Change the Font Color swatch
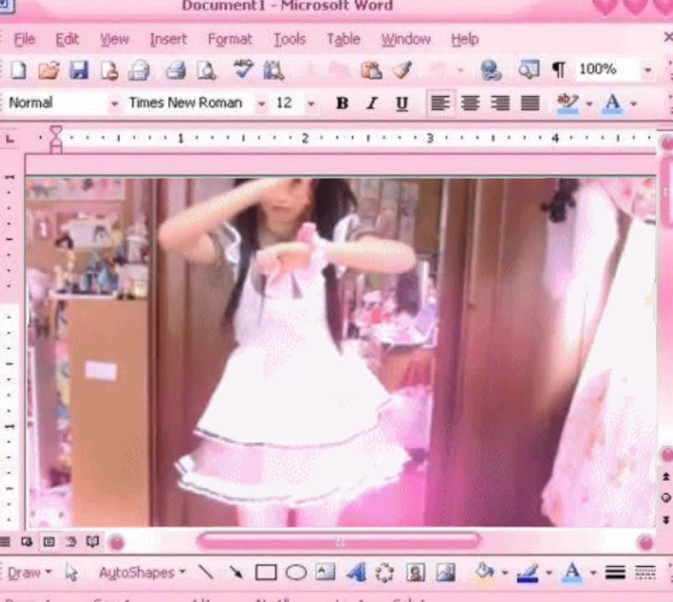 pyautogui.click(x=613, y=103)
